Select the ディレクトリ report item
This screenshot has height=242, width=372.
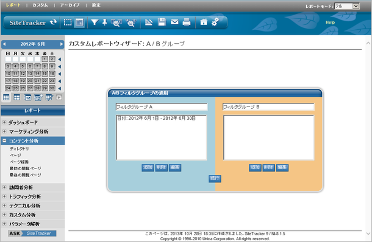(20, 148)
